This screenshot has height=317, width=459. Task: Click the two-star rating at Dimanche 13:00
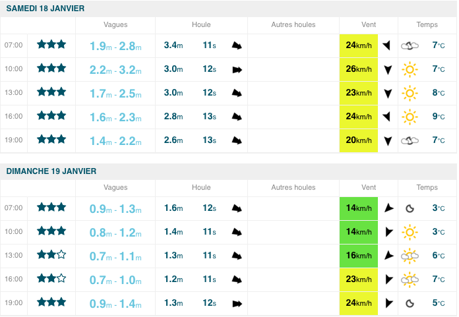tap(51, 255)
